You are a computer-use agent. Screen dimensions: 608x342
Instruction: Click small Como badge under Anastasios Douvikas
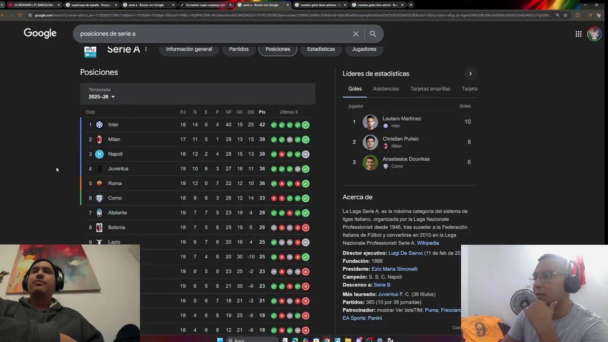386,166
